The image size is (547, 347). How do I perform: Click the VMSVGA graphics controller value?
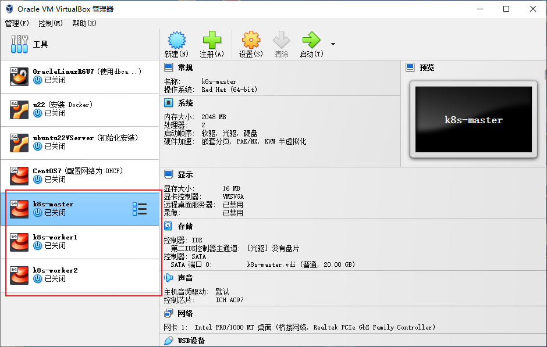[233, 196]
